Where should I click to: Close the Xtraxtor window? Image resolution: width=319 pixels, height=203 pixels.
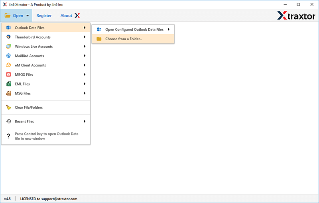coord(312,4)
